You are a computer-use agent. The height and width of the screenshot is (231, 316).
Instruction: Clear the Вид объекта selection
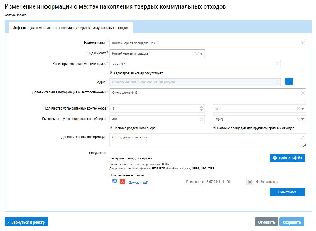[x=197, y=54]
